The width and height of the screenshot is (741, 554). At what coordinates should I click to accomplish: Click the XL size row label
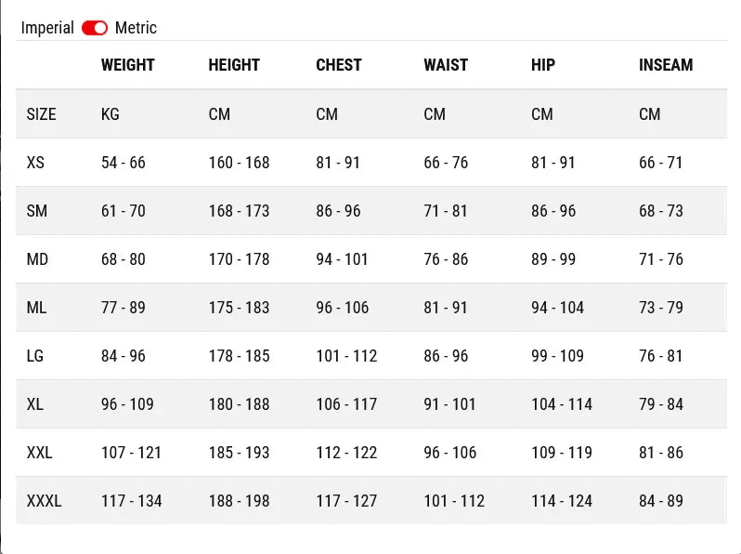click(x=35, y=404)
